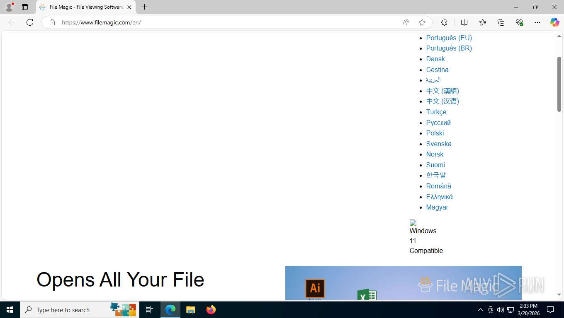
Task: Choose the Dansk language link
Action: click(435, 59)
